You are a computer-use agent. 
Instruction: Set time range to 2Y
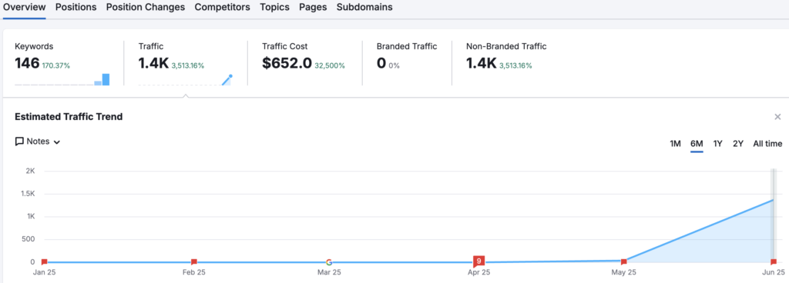click(738, 144)
